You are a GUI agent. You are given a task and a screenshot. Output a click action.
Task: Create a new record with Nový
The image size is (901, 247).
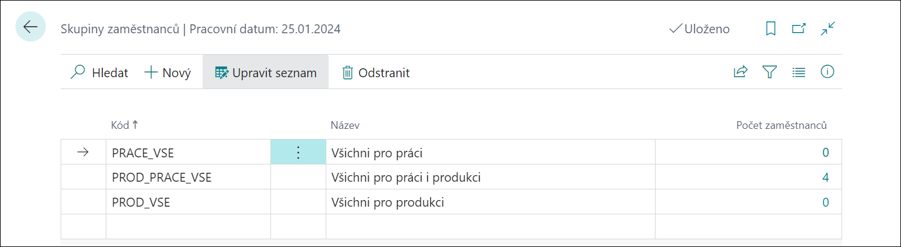pos(168,72)
